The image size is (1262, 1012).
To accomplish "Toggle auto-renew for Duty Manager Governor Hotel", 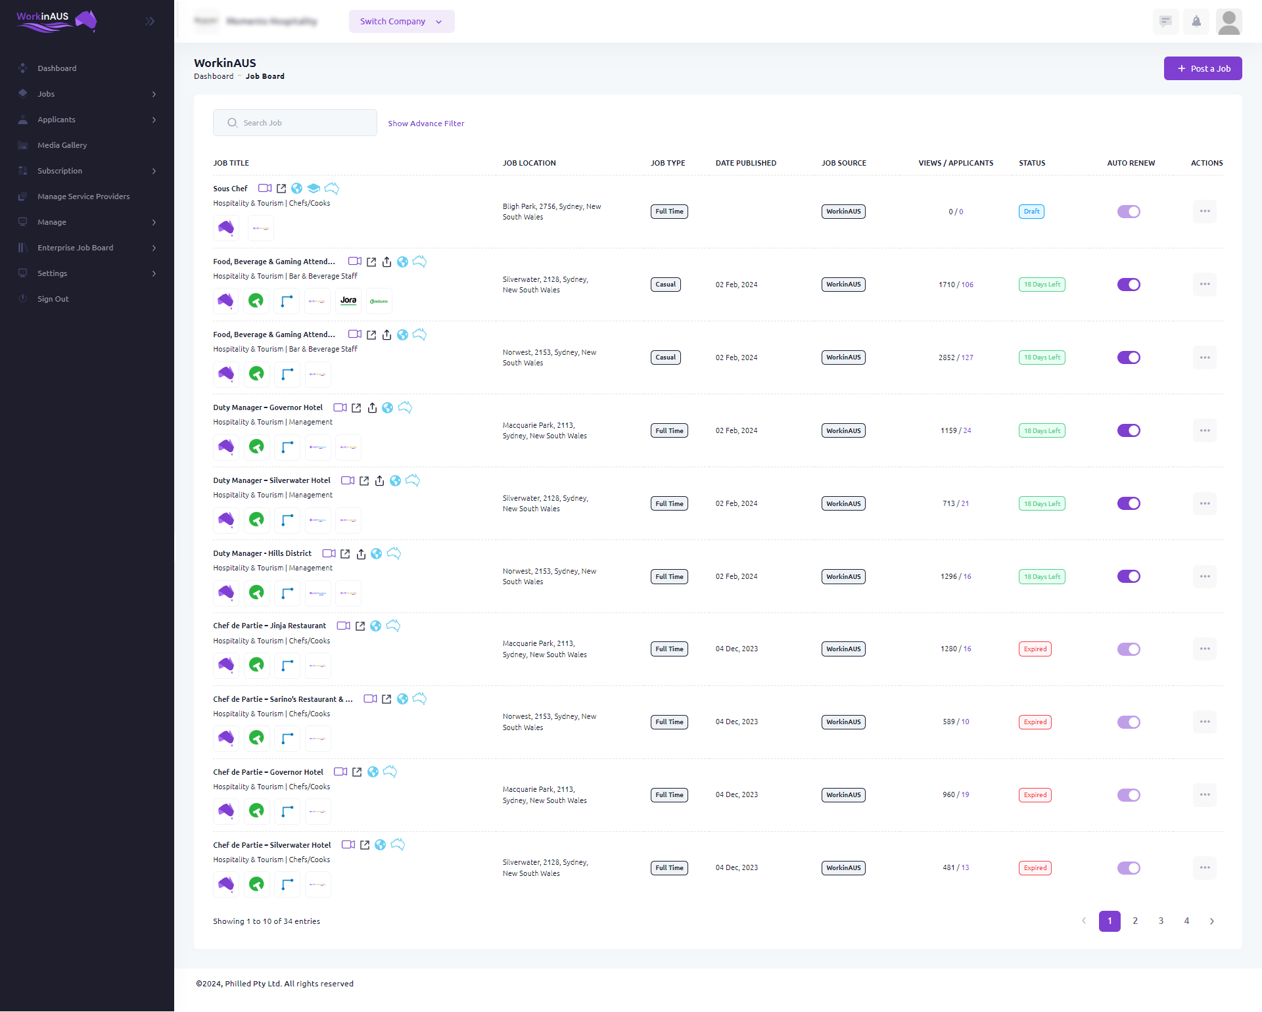I will tap(1129, 430).
